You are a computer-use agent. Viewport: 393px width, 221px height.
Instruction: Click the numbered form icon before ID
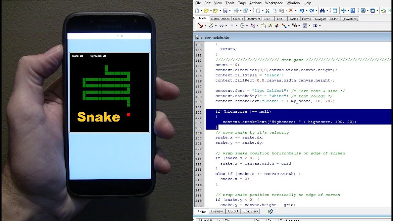click(305, 26)
